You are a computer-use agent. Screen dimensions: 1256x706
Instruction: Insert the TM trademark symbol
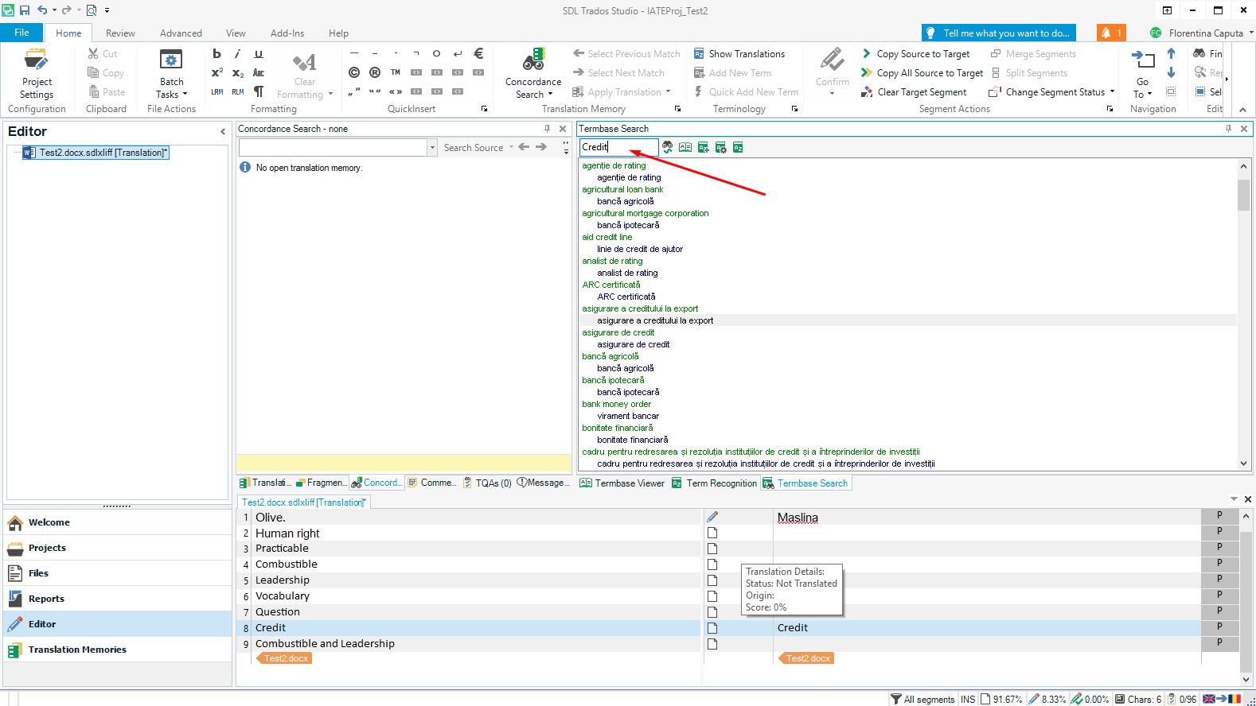396,72
